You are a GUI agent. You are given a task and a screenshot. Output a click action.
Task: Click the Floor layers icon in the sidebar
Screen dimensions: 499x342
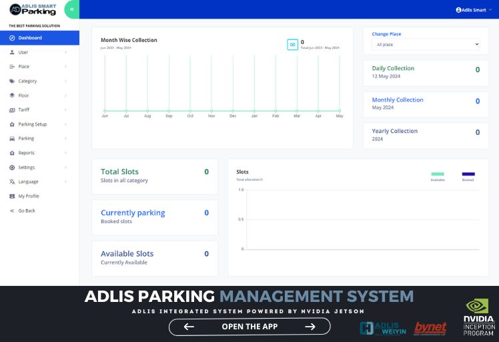12,96
